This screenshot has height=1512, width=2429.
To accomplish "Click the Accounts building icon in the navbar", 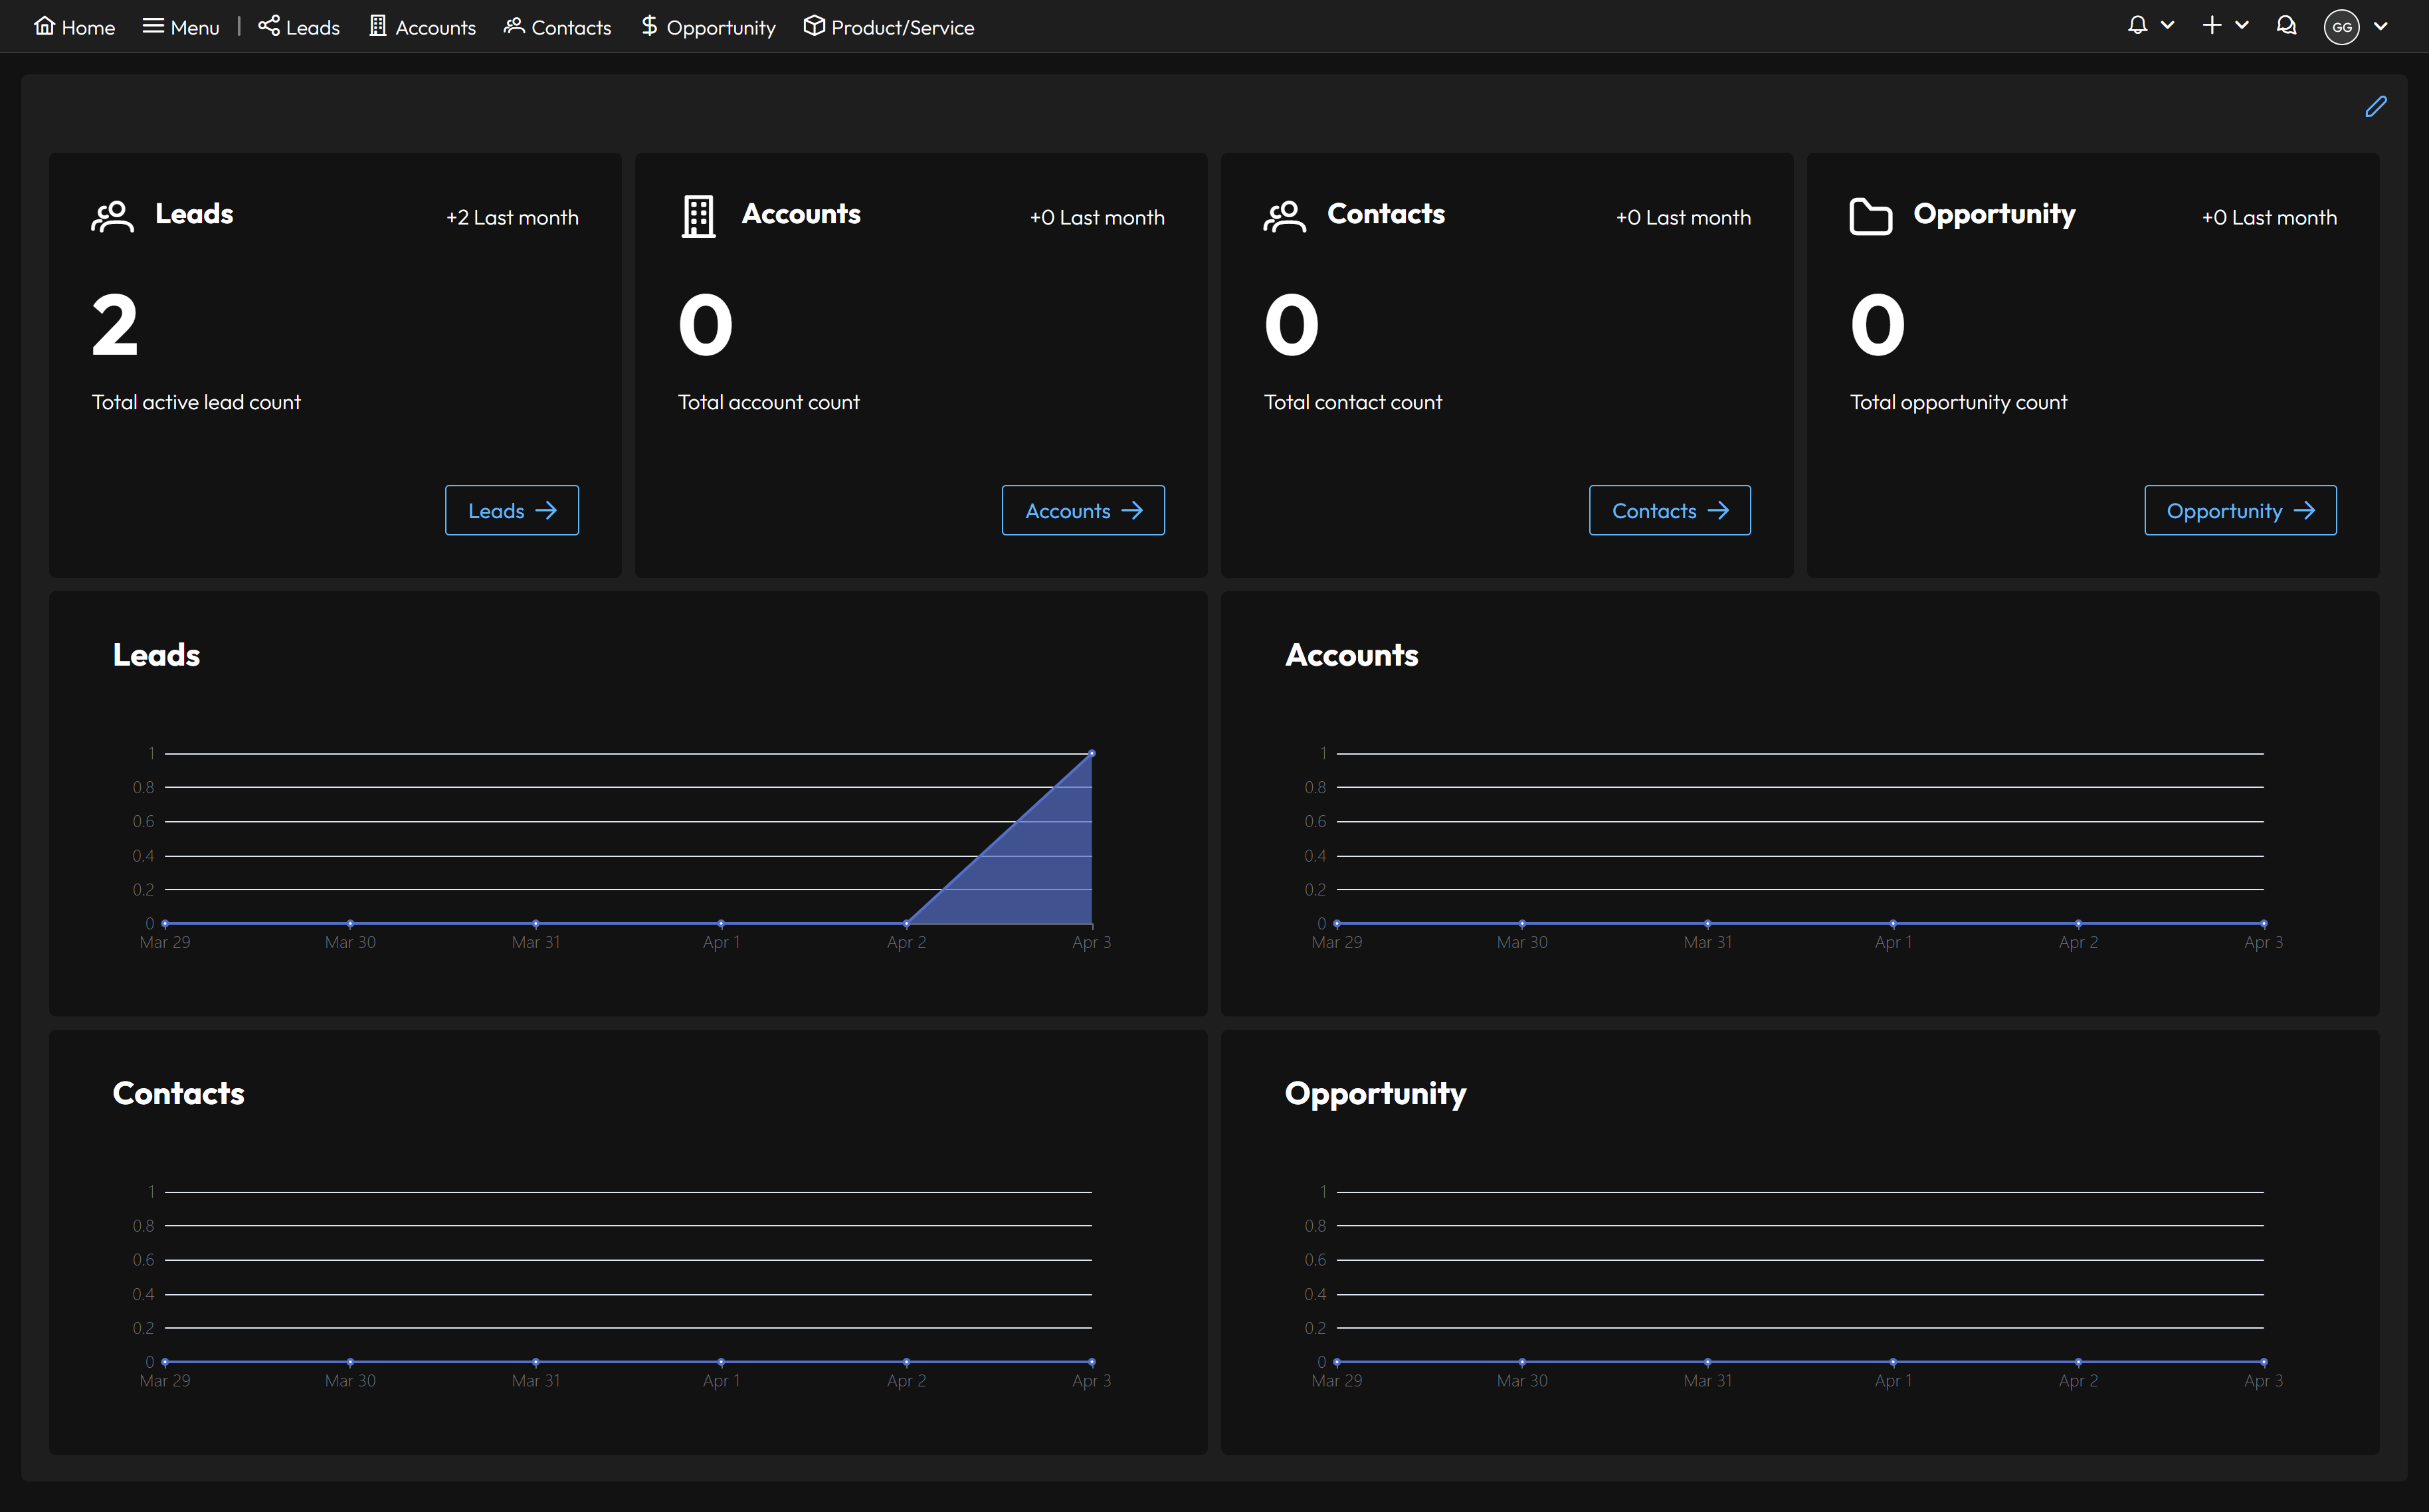I will (x=377, y=26).
